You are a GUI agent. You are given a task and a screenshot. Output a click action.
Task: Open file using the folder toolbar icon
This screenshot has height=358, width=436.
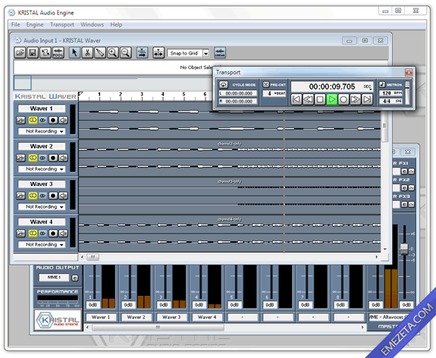pos(20,52)
